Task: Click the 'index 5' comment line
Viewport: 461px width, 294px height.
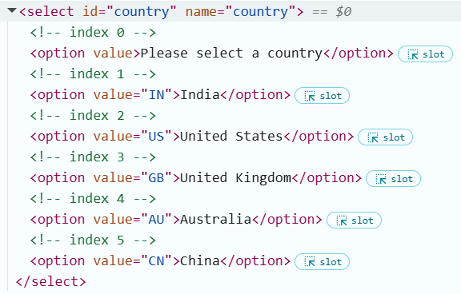Action: 93,240
